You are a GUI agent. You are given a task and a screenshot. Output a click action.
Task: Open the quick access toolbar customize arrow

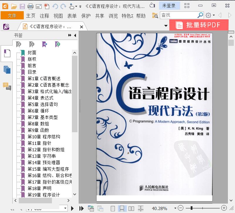click(80, 6)
